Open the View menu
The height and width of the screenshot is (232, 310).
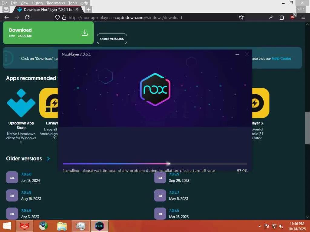tap(24, 3)
